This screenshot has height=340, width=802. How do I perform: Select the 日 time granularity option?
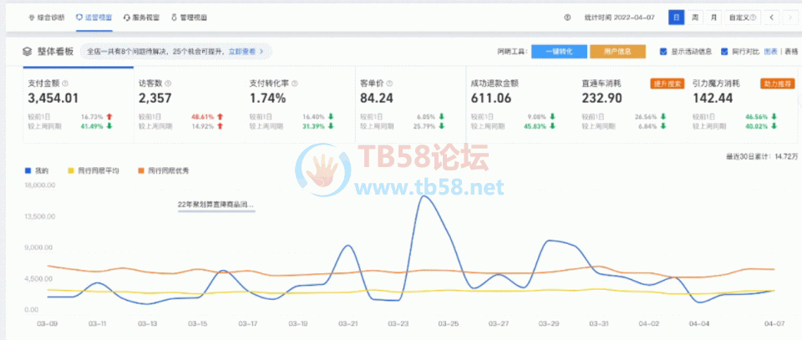tap(676, 17)
